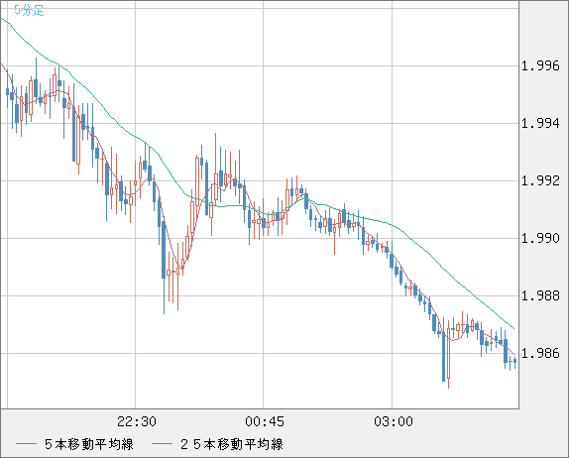Click the 5分足 timeframe label
Image resolution: width=569 pixels, height=458 pixels.
click(29, 10)
